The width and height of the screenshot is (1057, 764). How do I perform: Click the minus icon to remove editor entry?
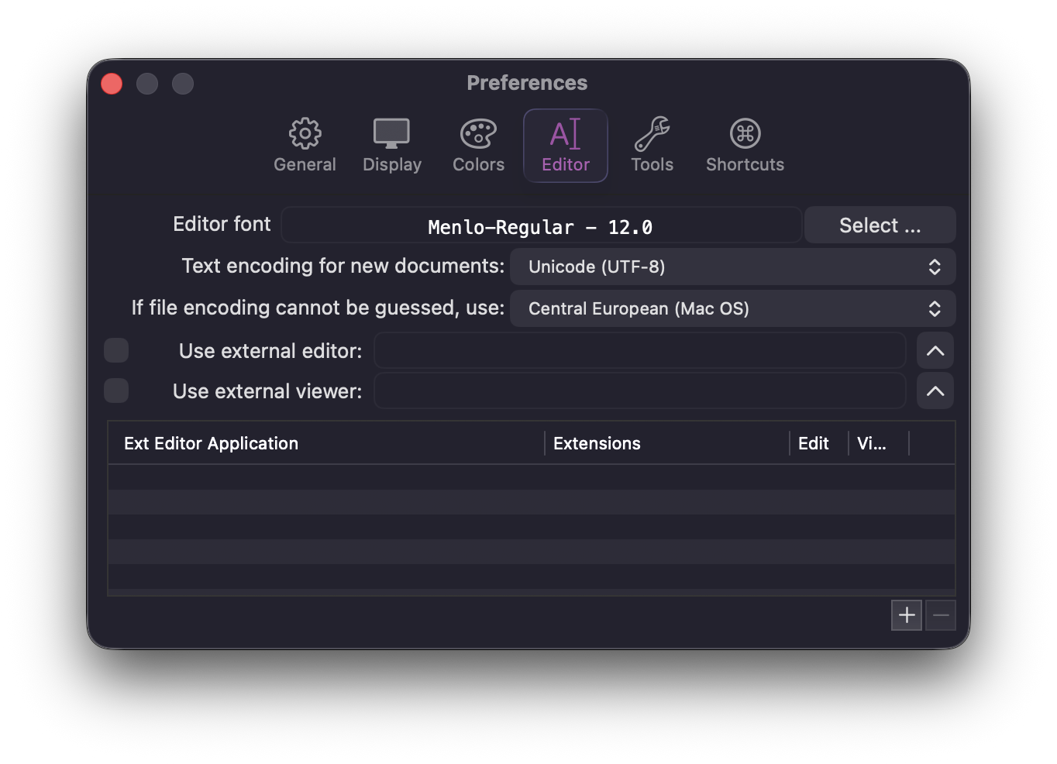(x=940, y=614)
